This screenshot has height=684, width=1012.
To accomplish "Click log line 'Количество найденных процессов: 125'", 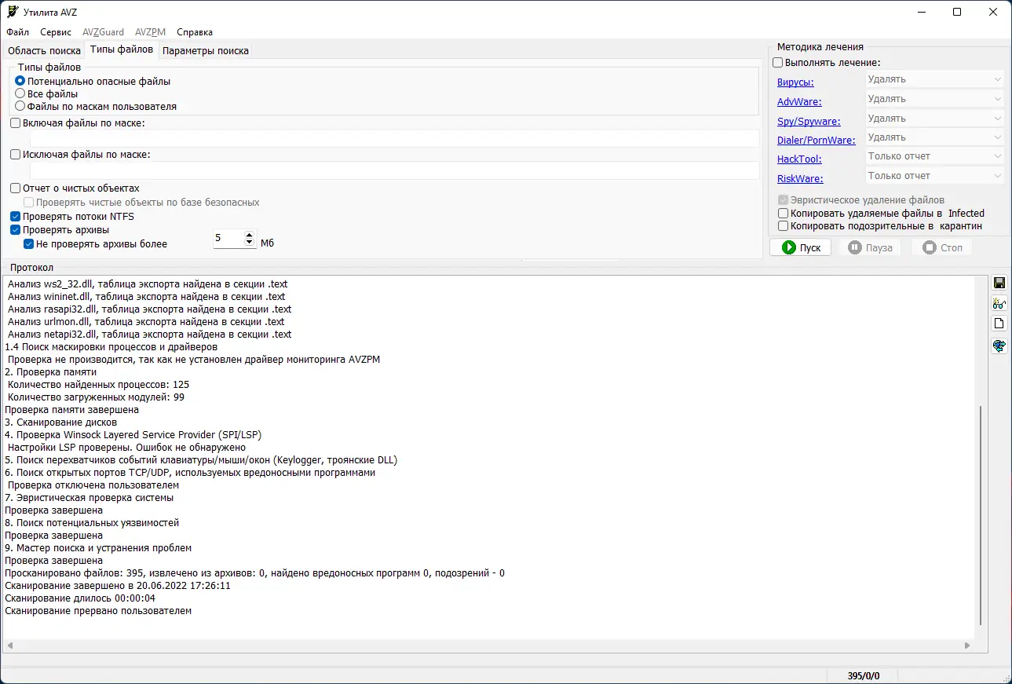I will point(98,385).
